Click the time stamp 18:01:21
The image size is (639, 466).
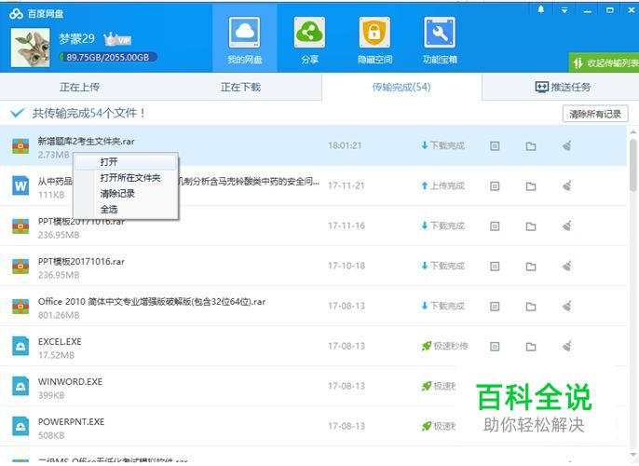pyautogui.click(x=345, y=145)
